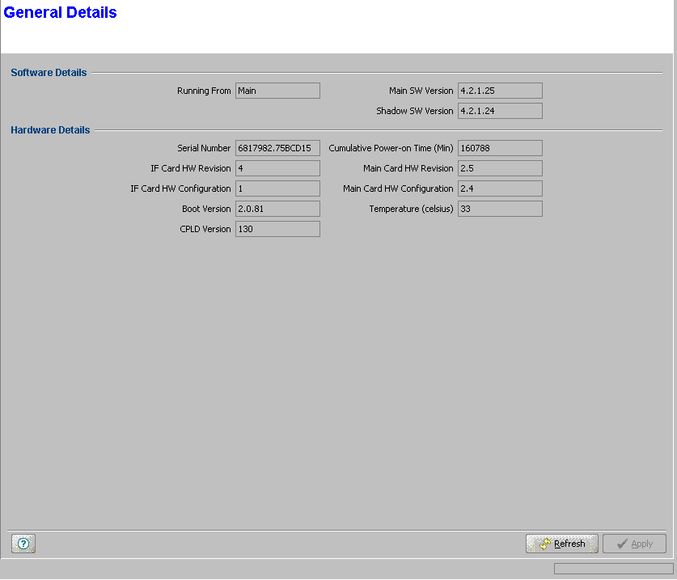
Task: Focus the Cumulative Power-on Time field
Action: click(x=499, y=148)
